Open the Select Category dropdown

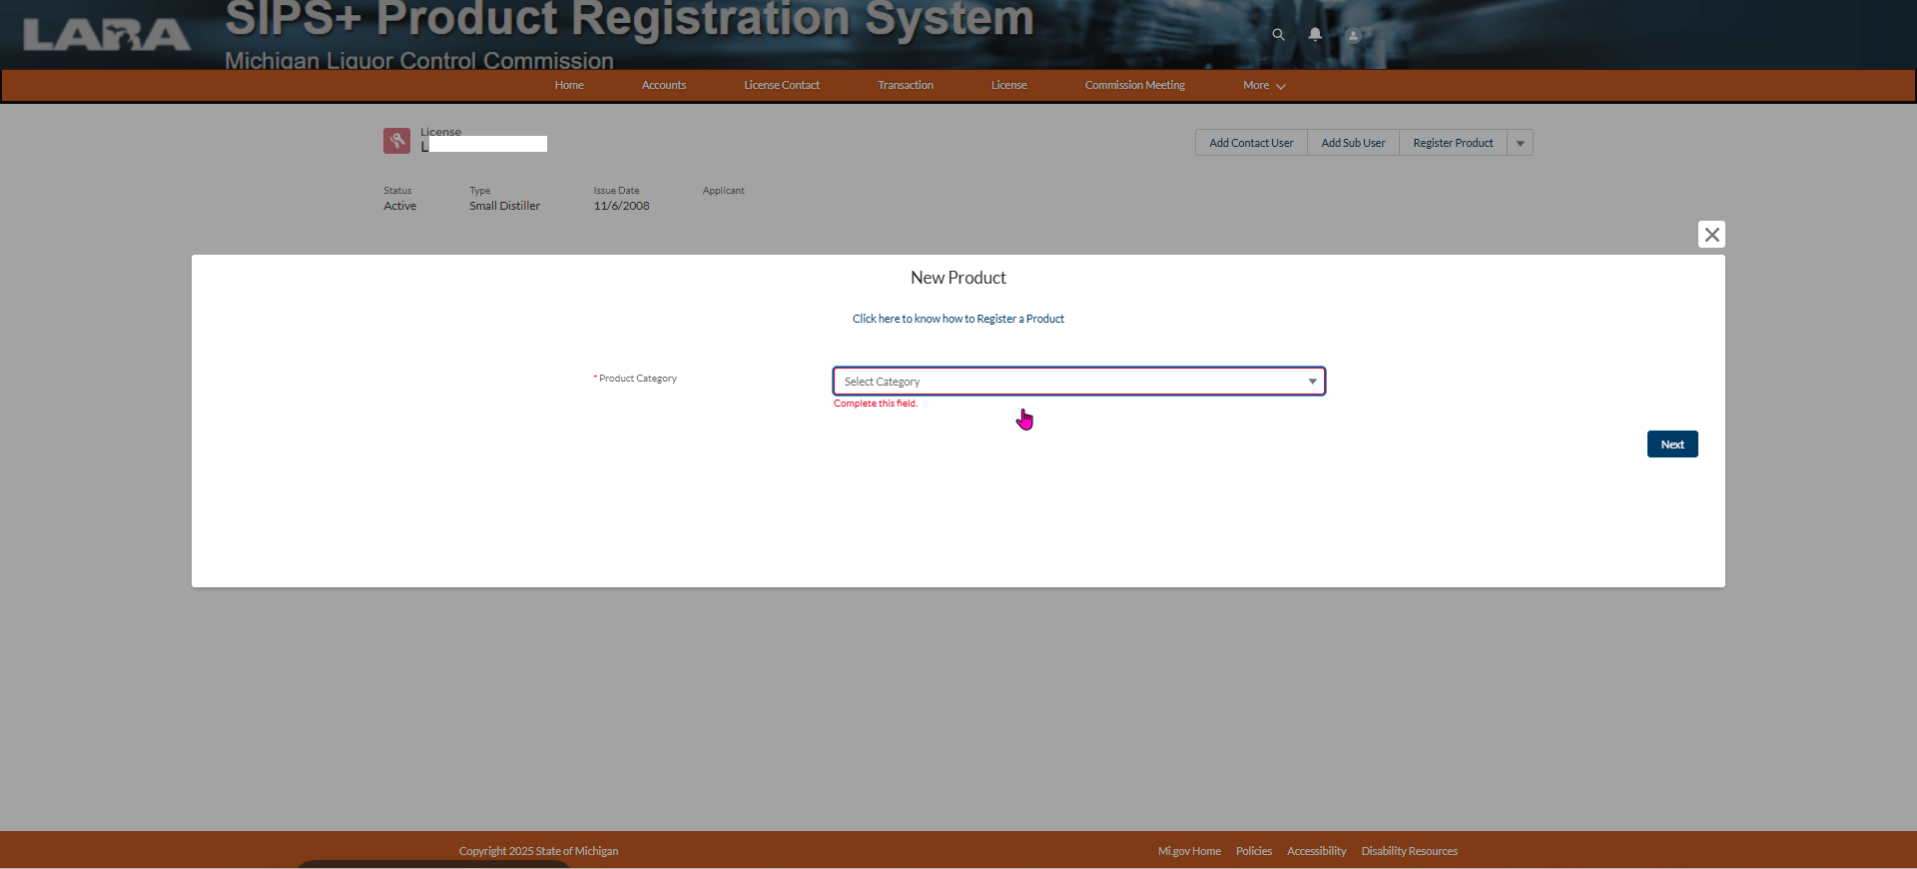pos(1079,382)
